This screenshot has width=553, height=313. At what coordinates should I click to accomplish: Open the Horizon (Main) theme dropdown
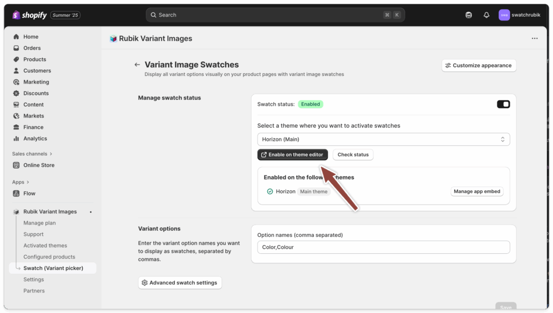click(383, 140)
